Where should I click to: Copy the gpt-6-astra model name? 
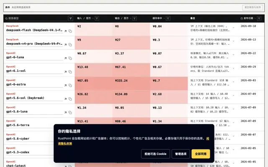70,85
